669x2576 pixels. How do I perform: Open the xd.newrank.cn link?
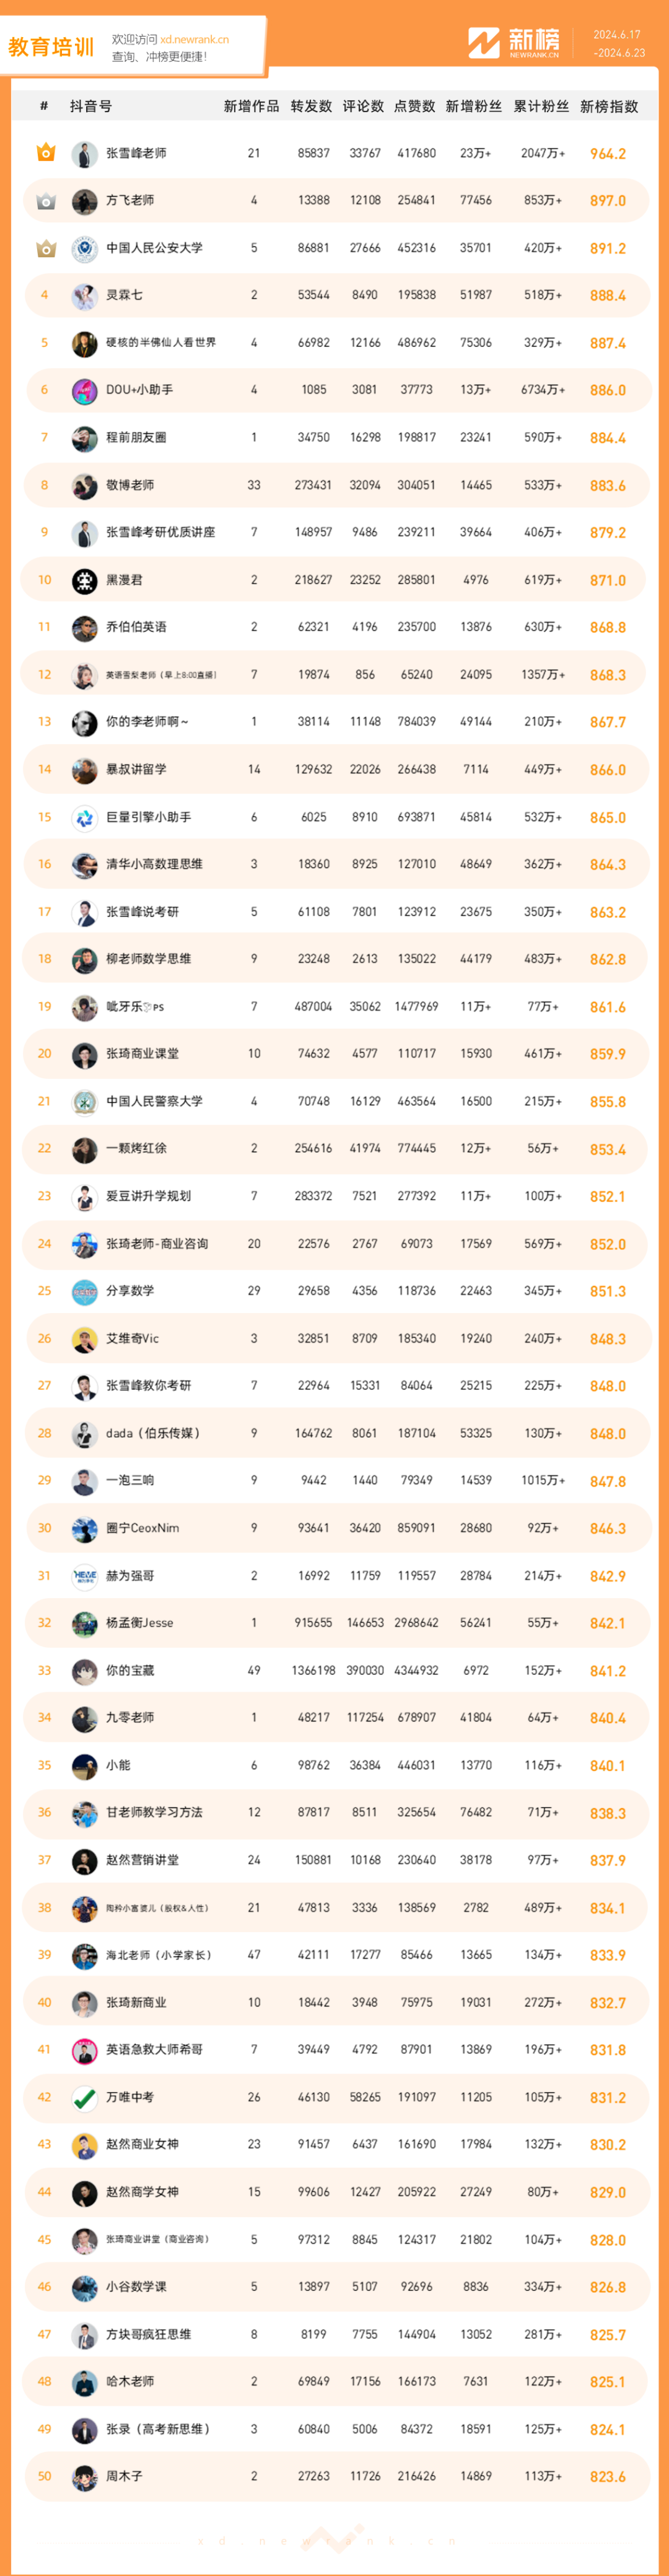coord(194,40)
